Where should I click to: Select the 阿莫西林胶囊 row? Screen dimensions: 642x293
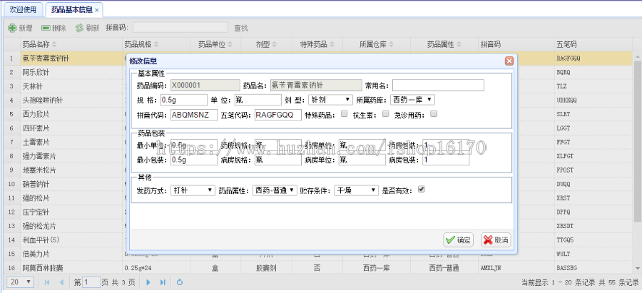(x=318, y=268)
